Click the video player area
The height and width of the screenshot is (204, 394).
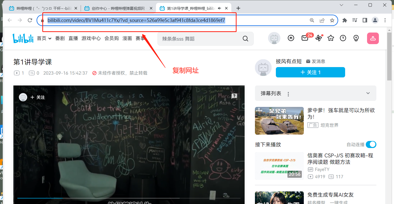tap(129, 145)
